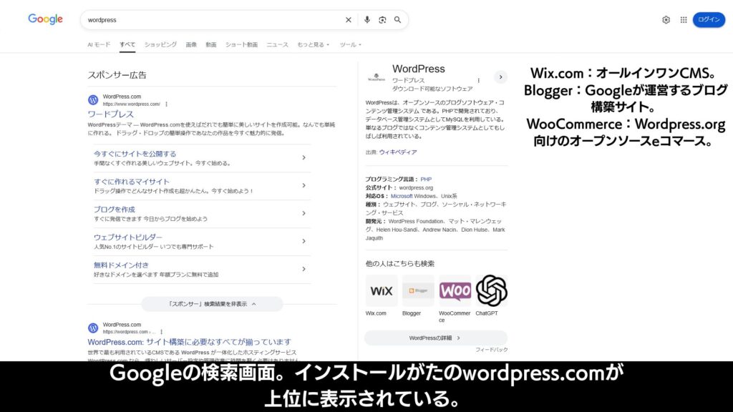Click the Google logo
Image resolution: width=733 pixels, height=412 pixels.
tap(45, 19)
